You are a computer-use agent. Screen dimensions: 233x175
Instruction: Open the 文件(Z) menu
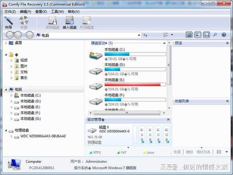[10, 12]
